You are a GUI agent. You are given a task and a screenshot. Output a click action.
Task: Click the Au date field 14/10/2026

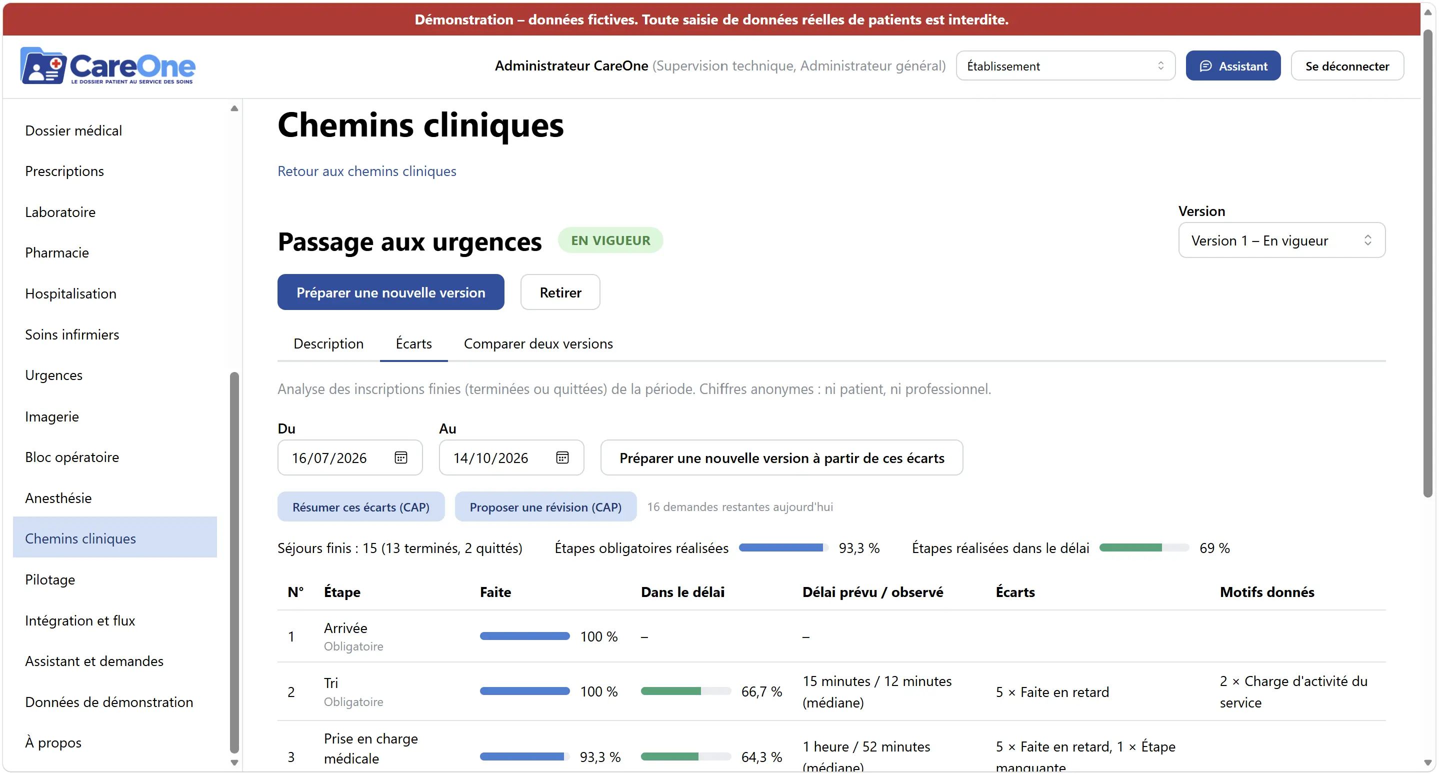point(511,458)
